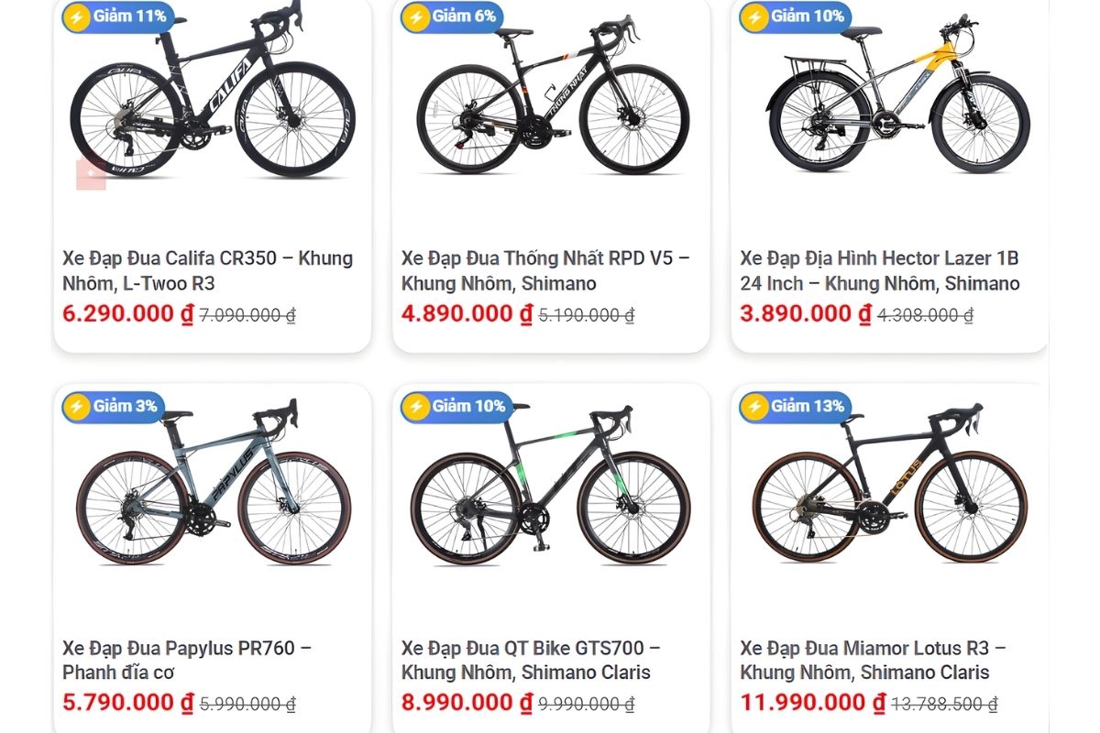The image size is (1100, 733).
Task: Go to Xe Đạp Đua Papylus PR760 title
Action: tap(187, 660)
